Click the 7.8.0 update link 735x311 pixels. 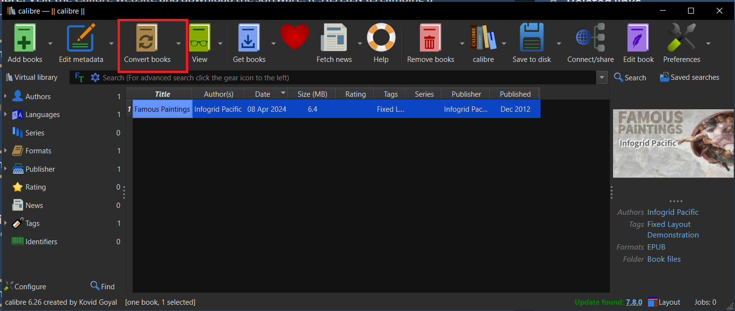[634, 302]
